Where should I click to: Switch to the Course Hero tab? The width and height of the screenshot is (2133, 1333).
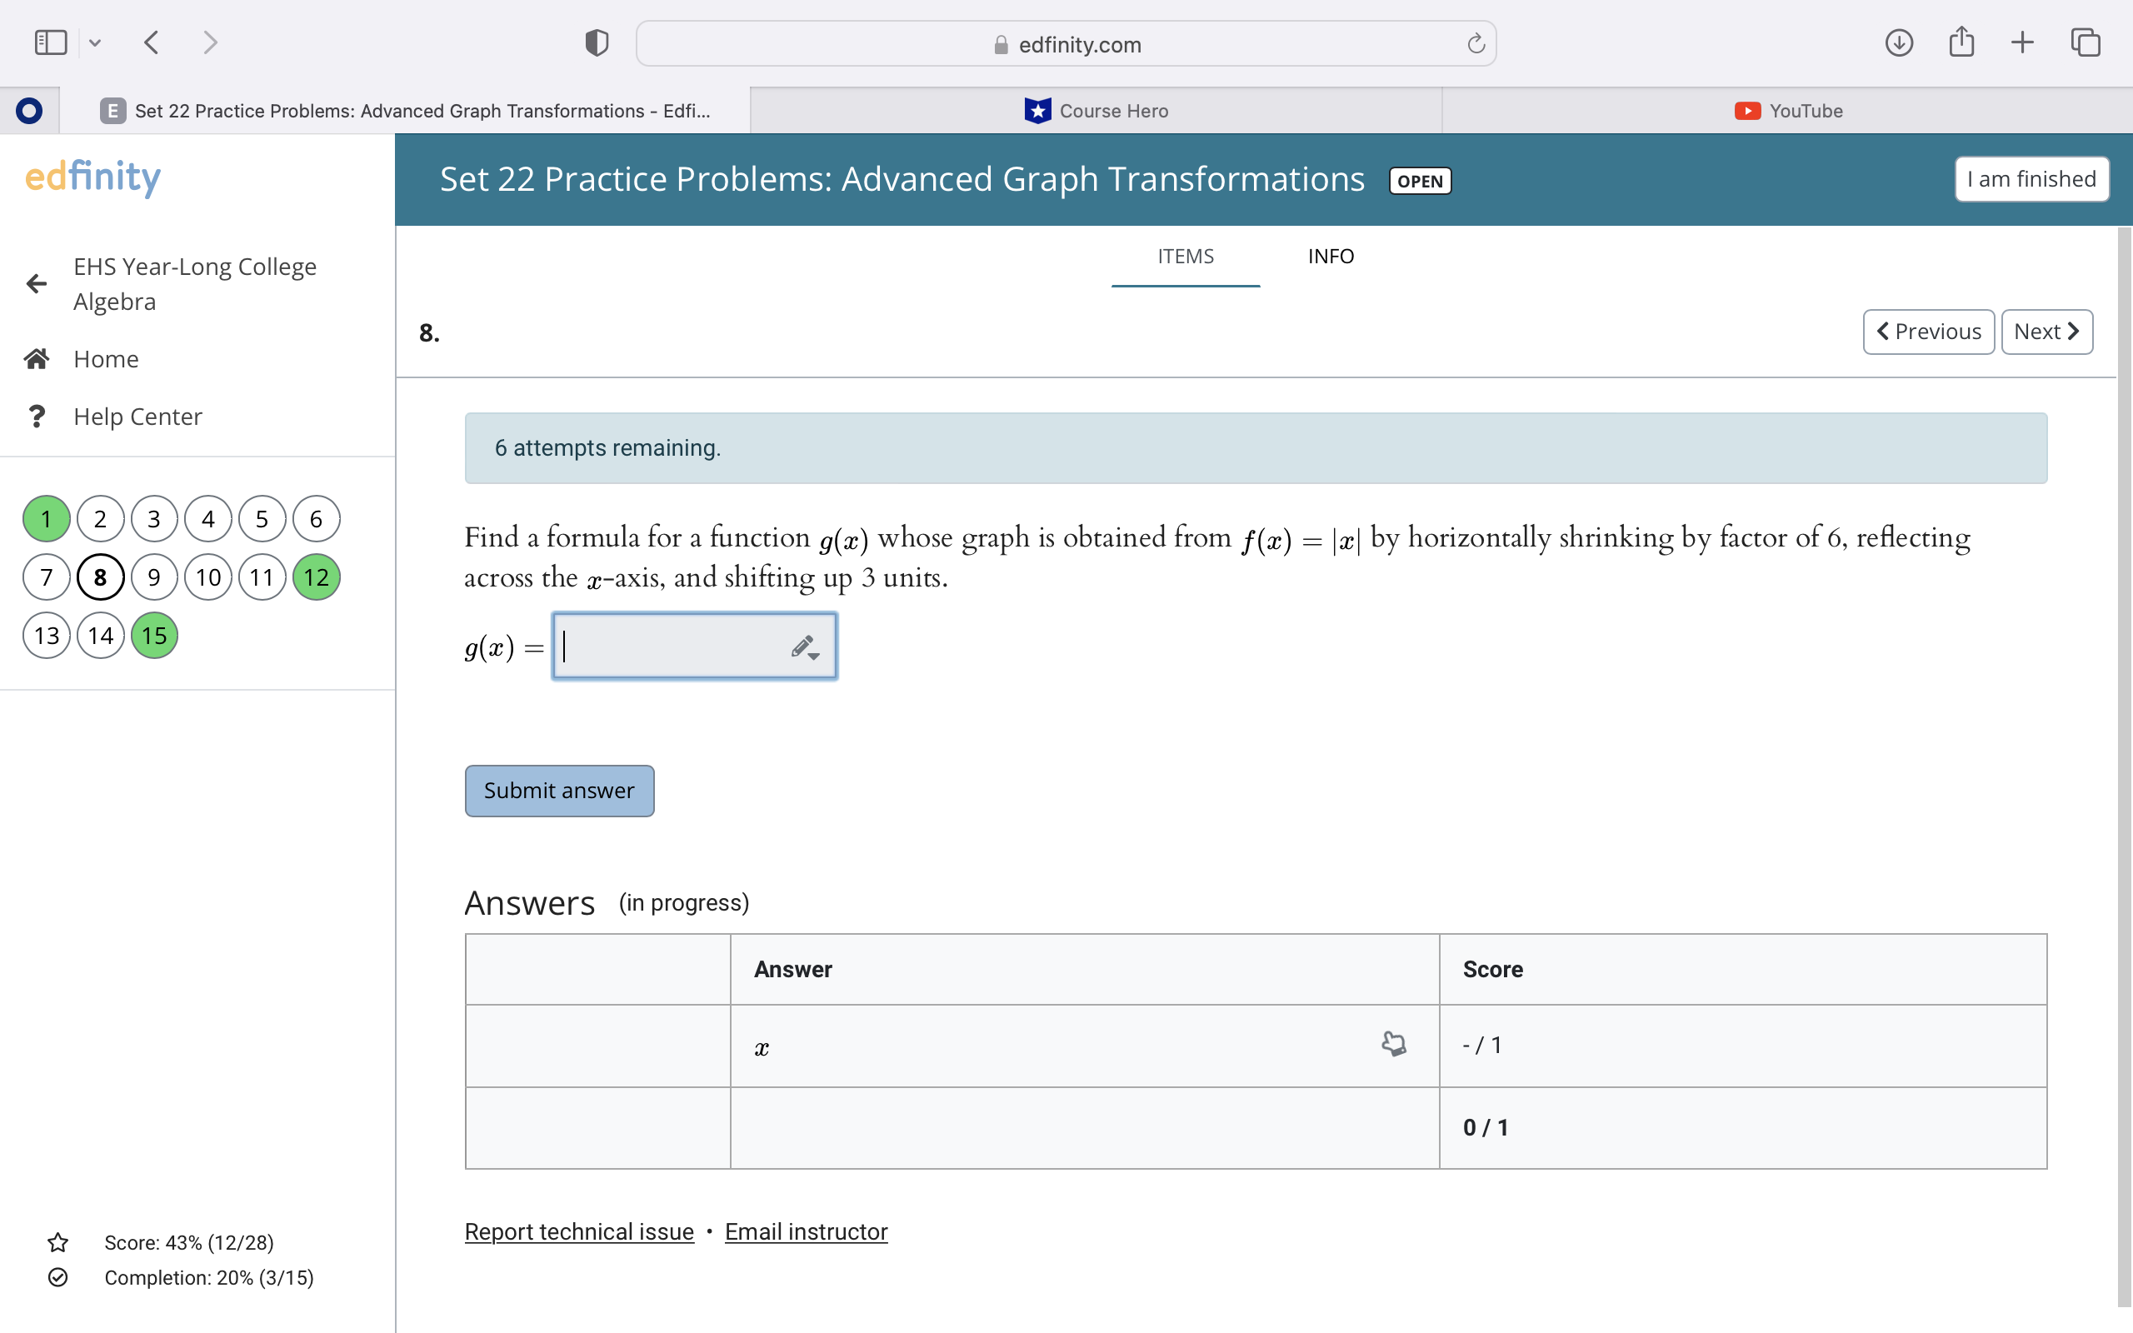[1094, 109]
